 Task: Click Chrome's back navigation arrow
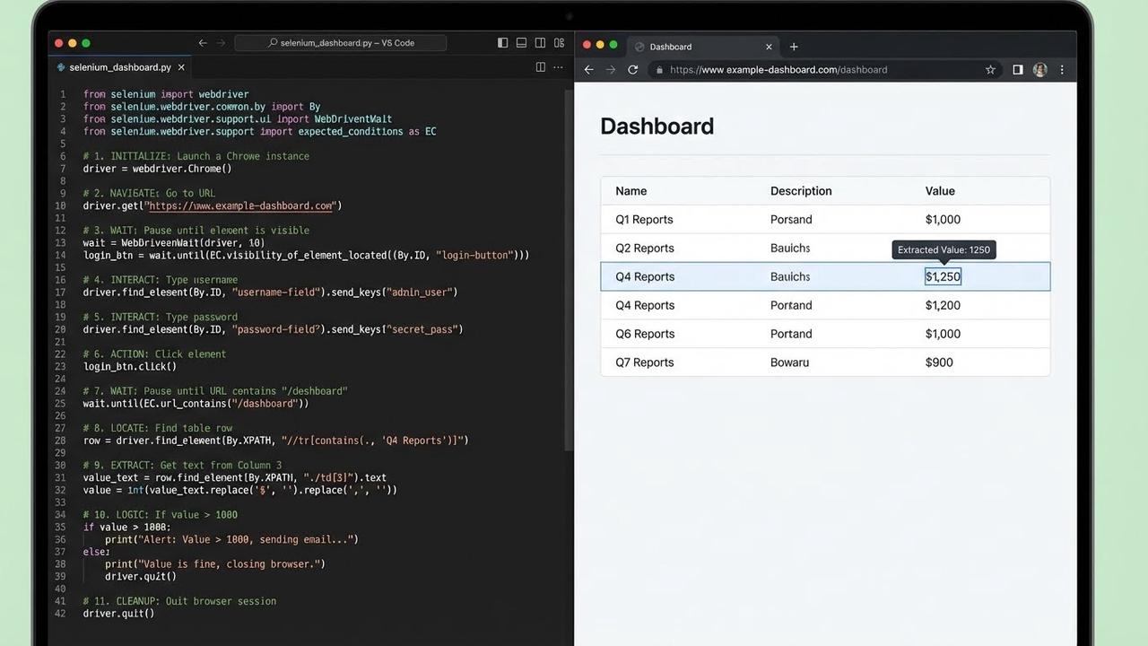pos(588,69)
